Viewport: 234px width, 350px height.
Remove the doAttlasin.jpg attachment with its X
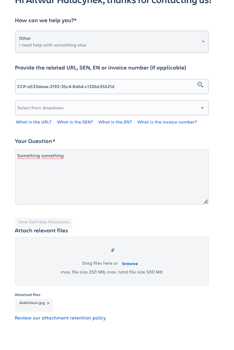(48, 303)
